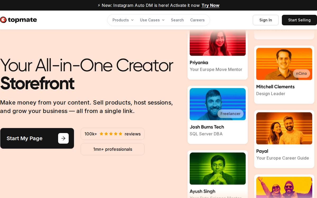Expand the Products dropdown chevron
The height and width of the screenshot is (198, 317).
coord(132,20)
